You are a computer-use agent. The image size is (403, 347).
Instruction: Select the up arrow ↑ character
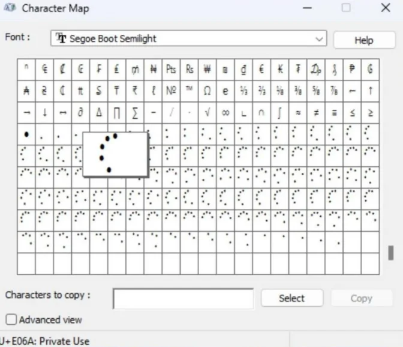[371, 91]
